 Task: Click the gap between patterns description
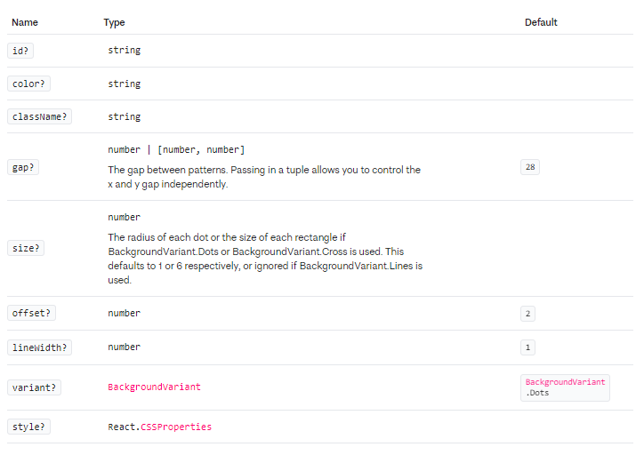click(x=263, y=177)
